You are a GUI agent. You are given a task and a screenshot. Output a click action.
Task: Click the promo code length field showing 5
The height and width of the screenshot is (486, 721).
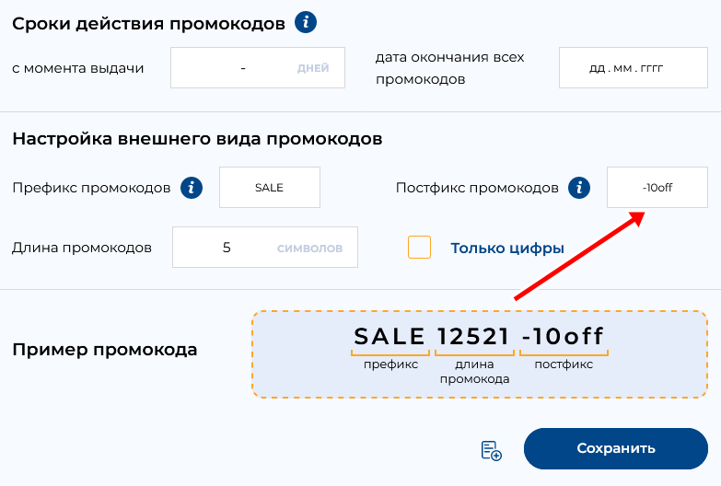265,248
